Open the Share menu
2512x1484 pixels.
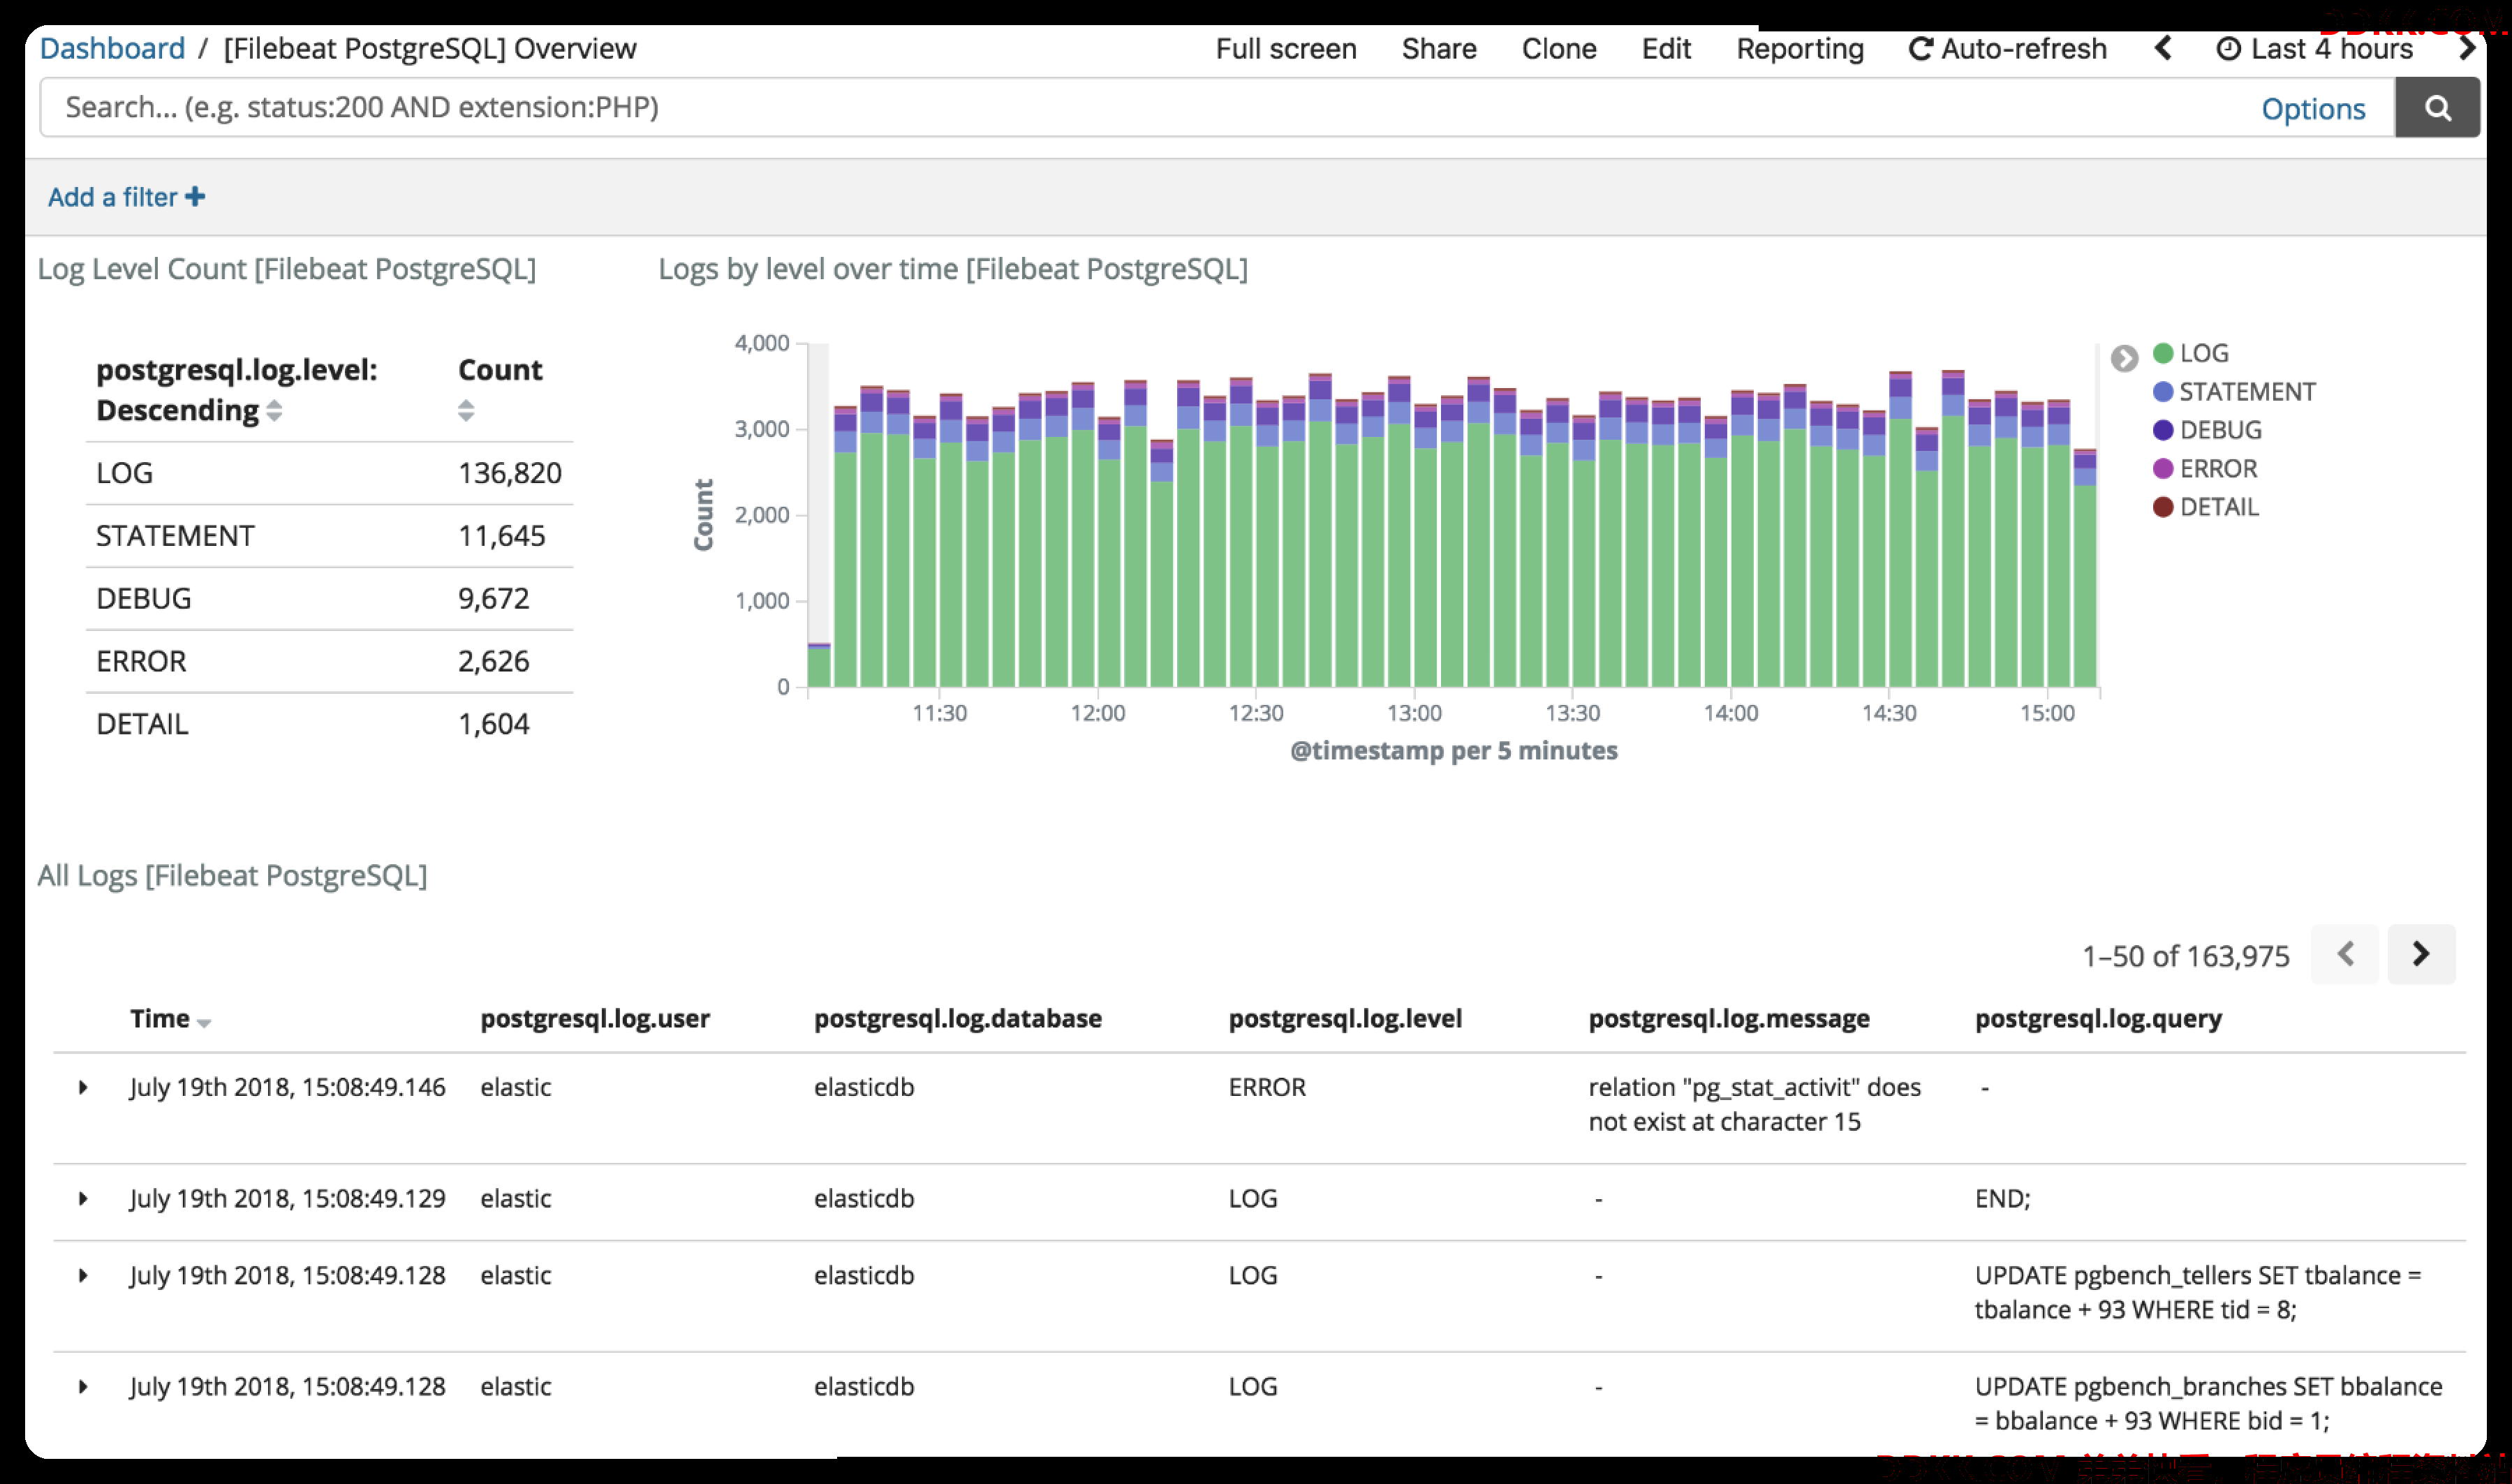coord(1438,49)
